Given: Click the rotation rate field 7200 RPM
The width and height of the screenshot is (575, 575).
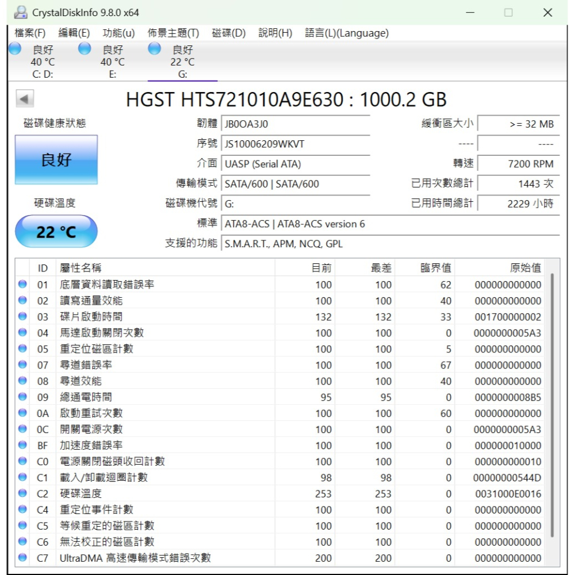Looking at the screenshot, I should 519,163.
